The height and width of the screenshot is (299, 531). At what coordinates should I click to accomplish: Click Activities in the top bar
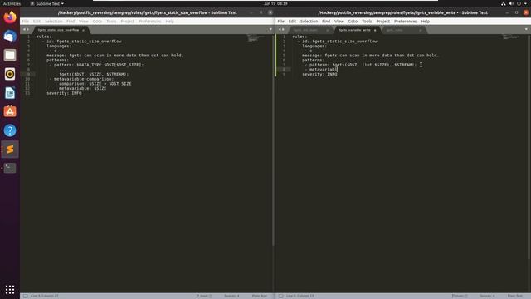click(12, 3)
